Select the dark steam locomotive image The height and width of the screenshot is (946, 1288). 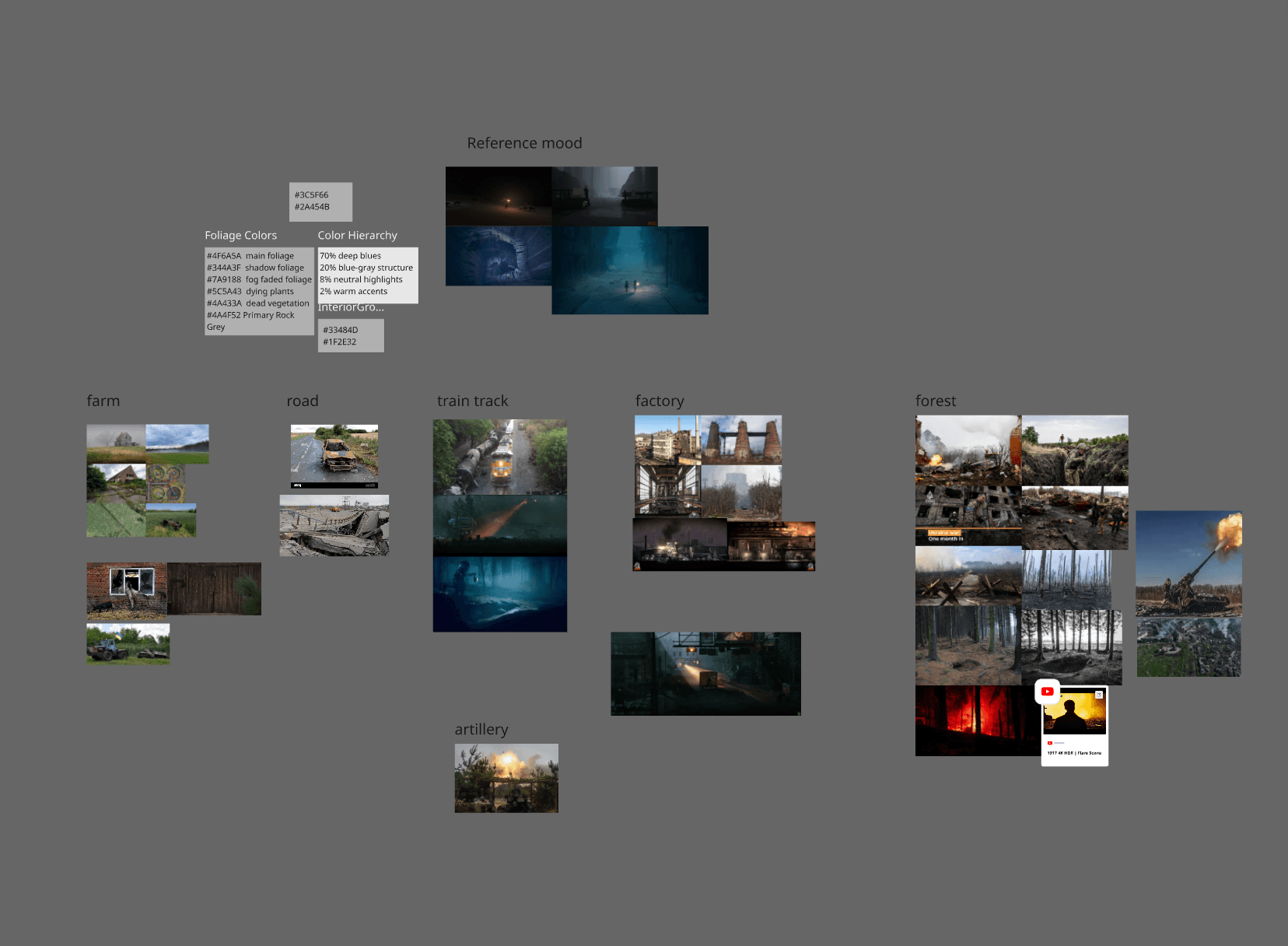point(681,544)
